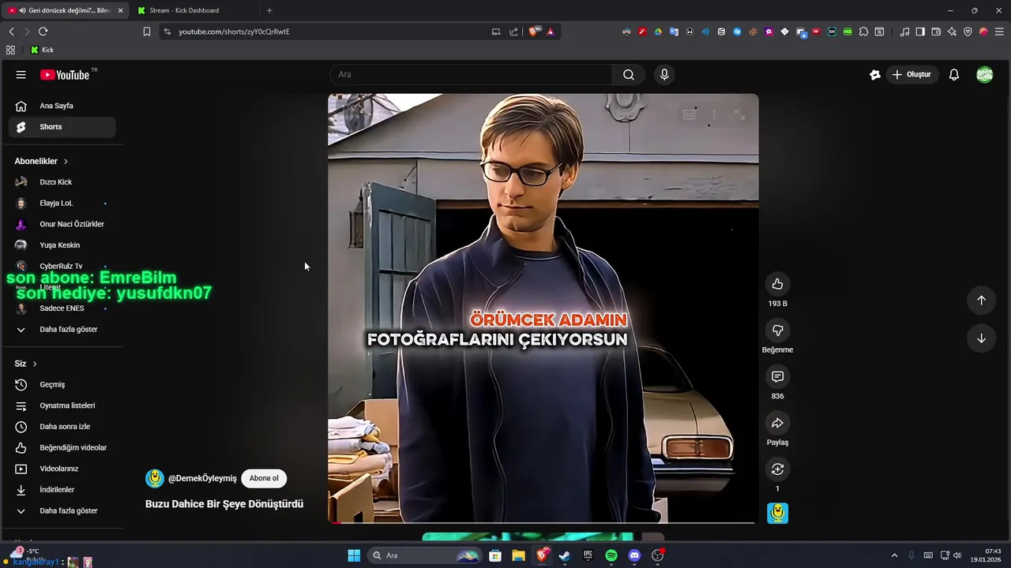1011x568 pixels.
Task: Go to next short with down arrow
Action: (x=981, y=338)
